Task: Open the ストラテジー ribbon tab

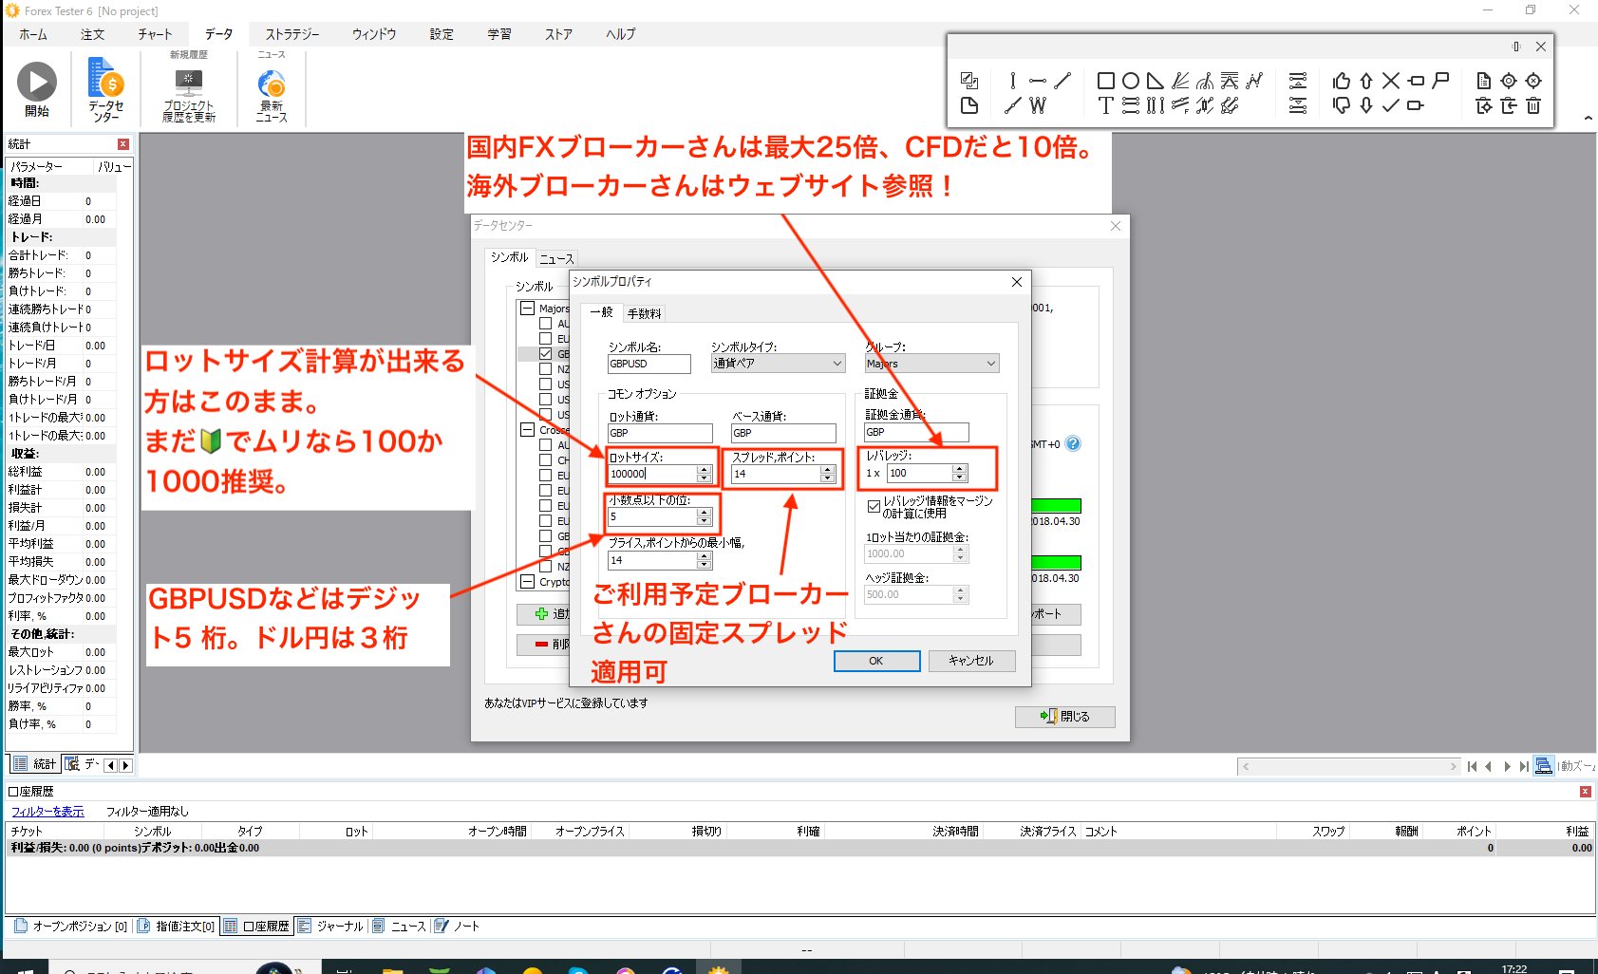Action: pos(291,34)
